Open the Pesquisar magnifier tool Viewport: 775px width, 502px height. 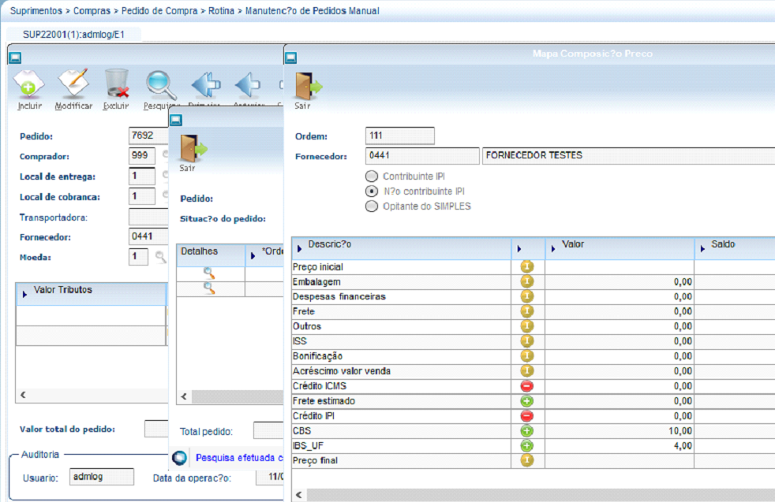pos(161,85)
